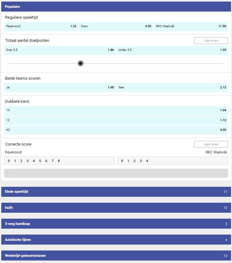
Task: Expand the Einde speeltijd section
Action: pos(116,192)
